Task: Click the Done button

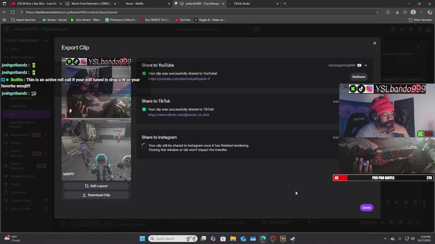Action: point(366,208)
